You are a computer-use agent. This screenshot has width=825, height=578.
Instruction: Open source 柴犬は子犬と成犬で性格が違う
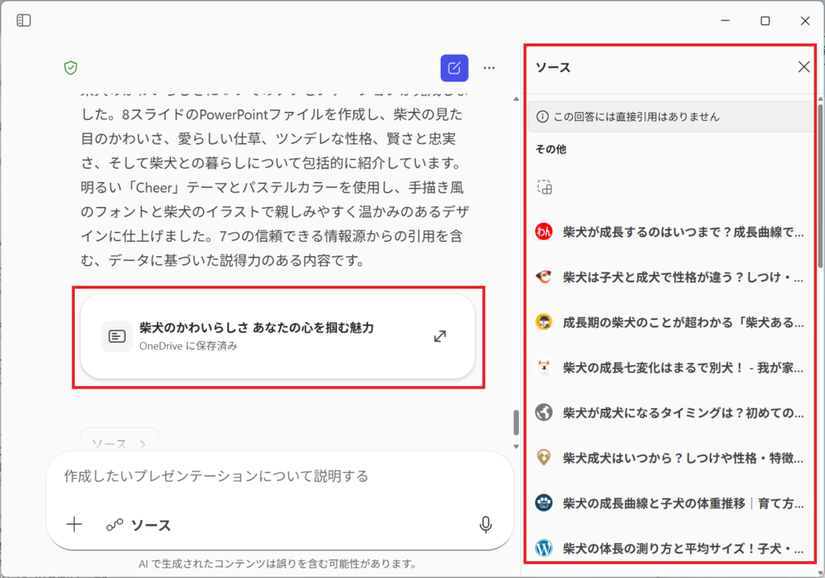tap(683, 277)
